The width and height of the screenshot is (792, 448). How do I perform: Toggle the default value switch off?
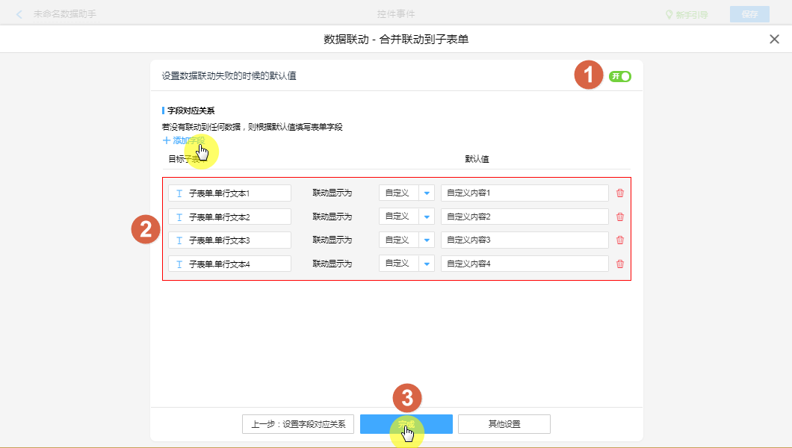tap(619, 76)
